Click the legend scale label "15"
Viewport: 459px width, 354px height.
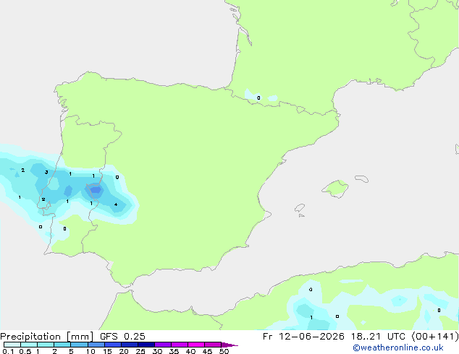pyautogui.click(x=107, y=351)
